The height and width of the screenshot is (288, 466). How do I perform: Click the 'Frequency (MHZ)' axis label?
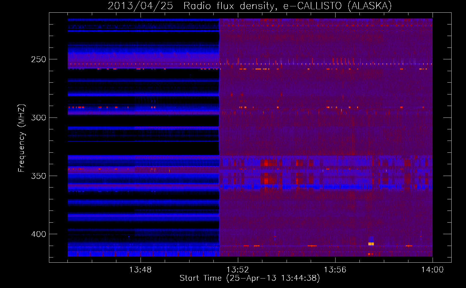tap(22, 138)
